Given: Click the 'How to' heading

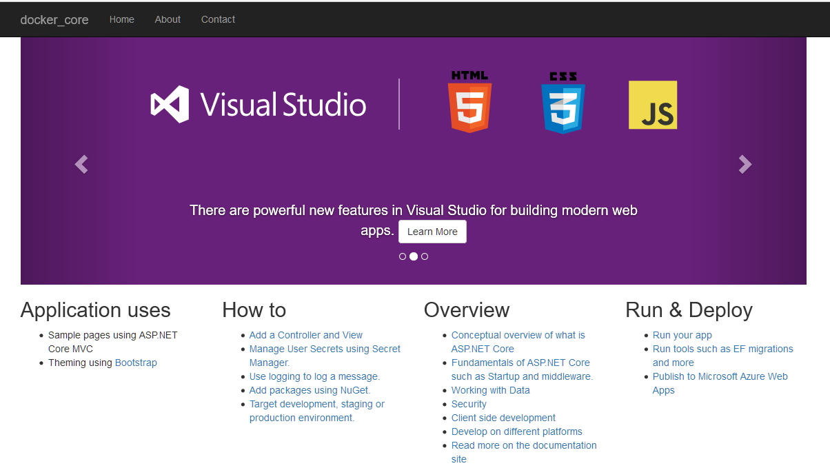Looking at the screenshot, I should point(254,310).
